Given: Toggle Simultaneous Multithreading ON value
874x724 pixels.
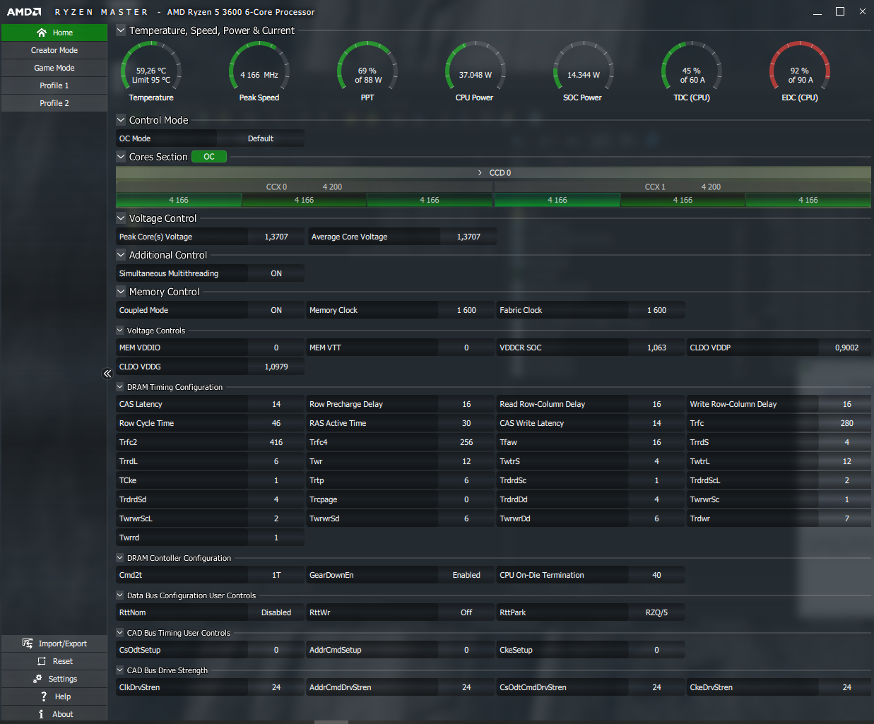Looking at the screenshot, I should 276,273.
